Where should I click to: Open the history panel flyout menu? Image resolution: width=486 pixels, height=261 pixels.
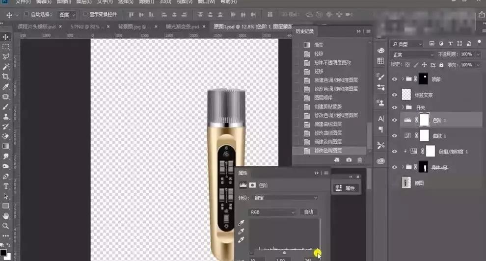(x=368, y=31)
